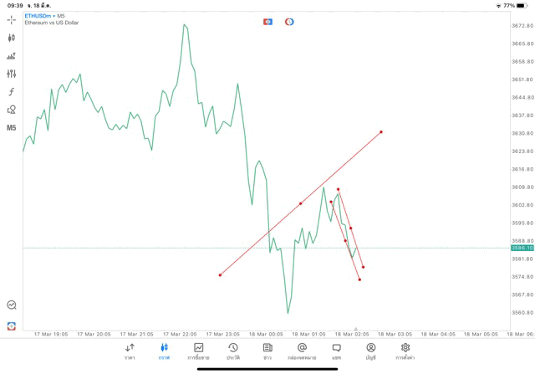The width and height of the screenshot is (535, 374).
Task: Open the M5 timeframe selector
Action: coord(11,128)
